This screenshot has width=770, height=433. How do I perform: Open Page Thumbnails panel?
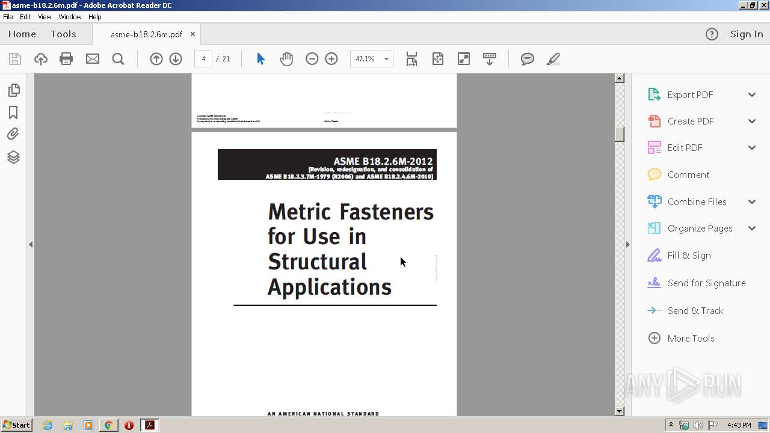(13, 90)
